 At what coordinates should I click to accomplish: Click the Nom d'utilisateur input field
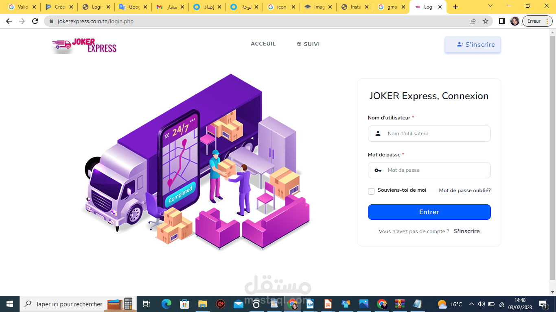[429, 134]
